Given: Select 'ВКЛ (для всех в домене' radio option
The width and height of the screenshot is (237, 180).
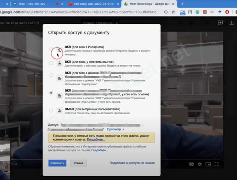Looking at the screenshot, I should pyautogui.click(x=51, y=75).
